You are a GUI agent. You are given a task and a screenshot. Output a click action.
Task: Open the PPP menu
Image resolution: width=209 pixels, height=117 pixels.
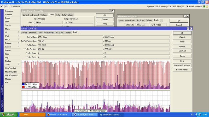click(7, 22)
